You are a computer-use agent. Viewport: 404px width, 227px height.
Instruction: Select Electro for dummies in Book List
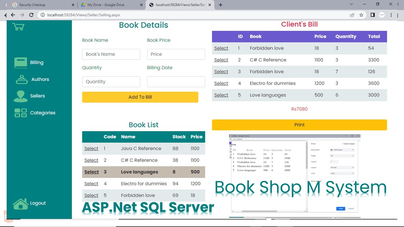pos(91,183)
